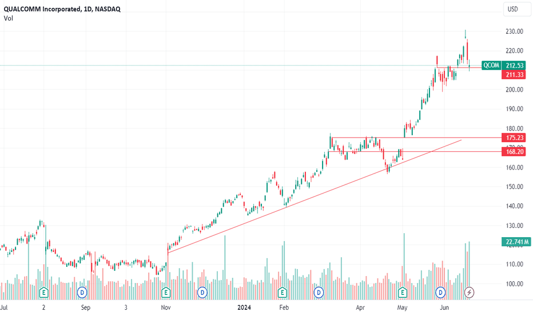The width and height of the screenshot is (533, 315).
Task: Click the QUALCOMM Incorporated chart title
Action: tap(62, 9)
